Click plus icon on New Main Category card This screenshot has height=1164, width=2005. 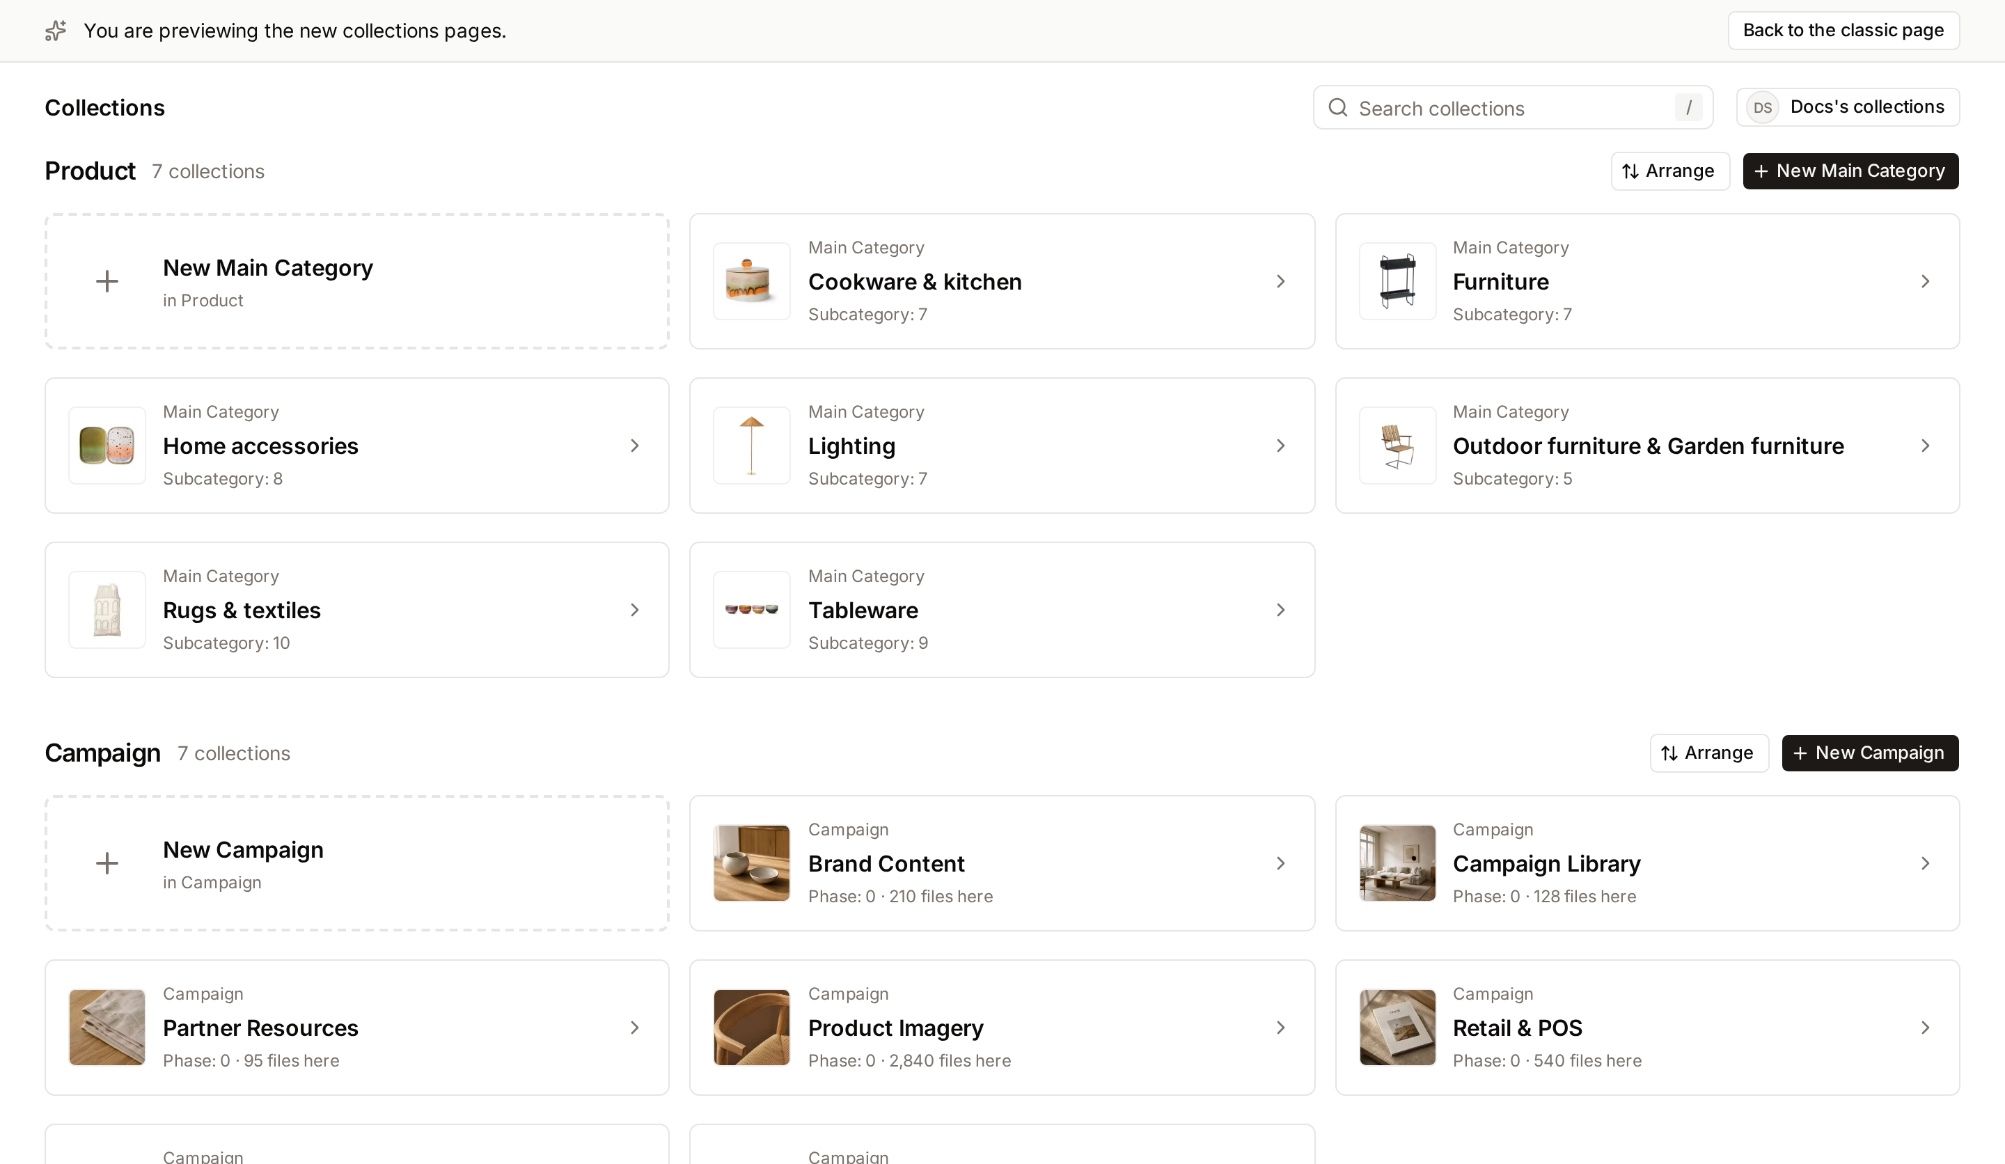coord(107,282)
